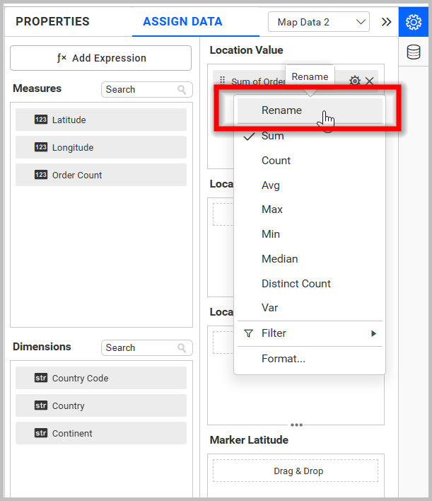Viewport: 432px width, 501px height.
Task: Remove the Sum of Order field
Action: click(x=370, y=81)
